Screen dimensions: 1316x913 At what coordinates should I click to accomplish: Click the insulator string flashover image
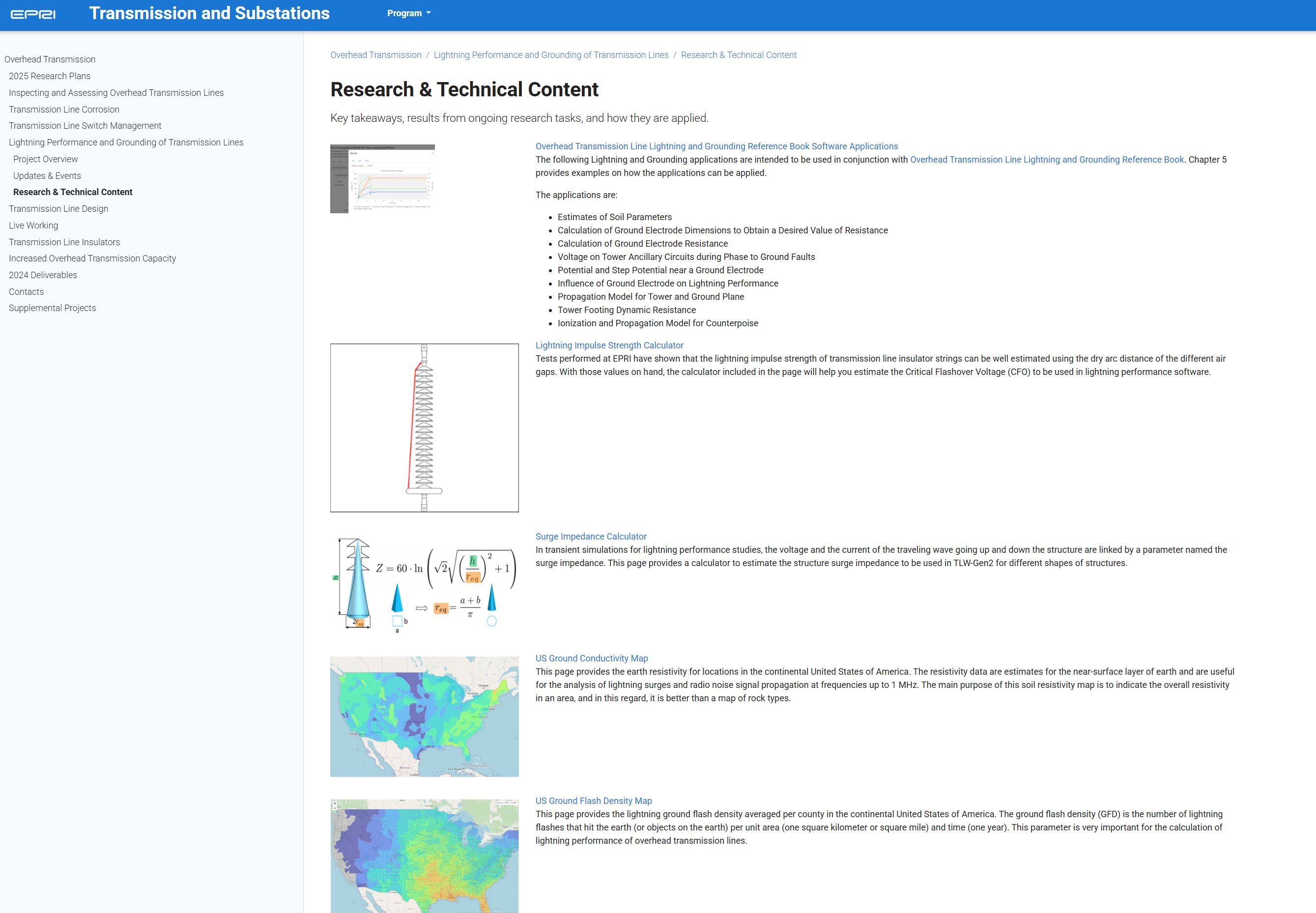424,428
